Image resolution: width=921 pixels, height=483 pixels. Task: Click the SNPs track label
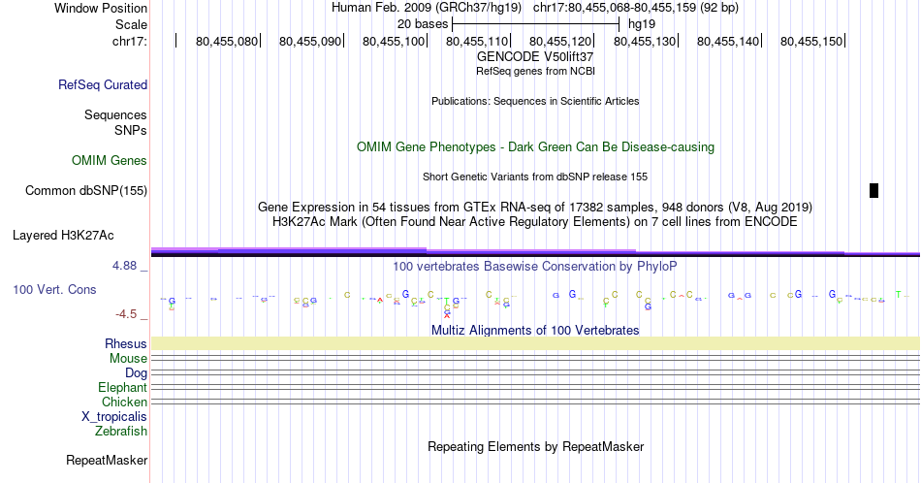[x=131, y=130]
